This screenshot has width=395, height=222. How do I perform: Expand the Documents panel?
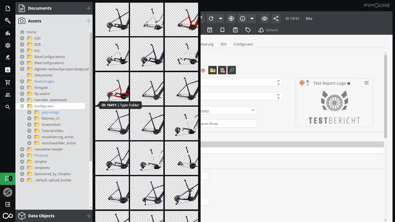(54, 8)
